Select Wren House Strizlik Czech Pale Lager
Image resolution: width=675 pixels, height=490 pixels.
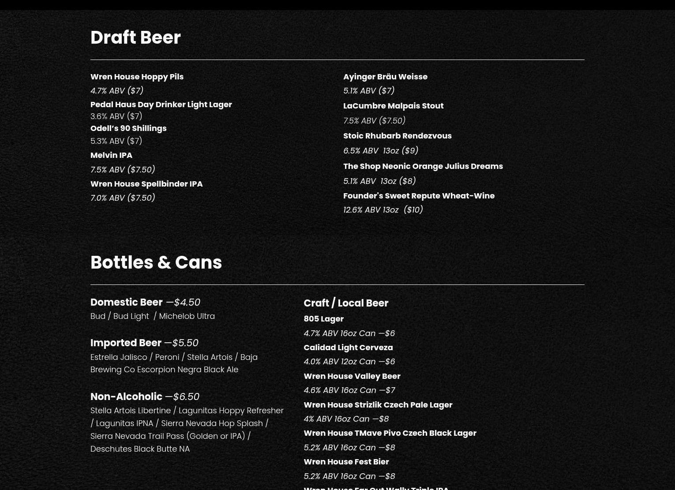coord(378,405)
